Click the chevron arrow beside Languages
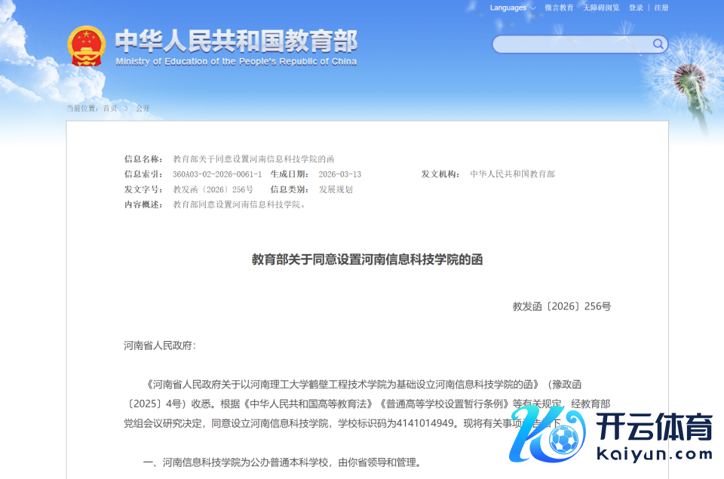The image size is (724, 479). click(x=533, y=8)
